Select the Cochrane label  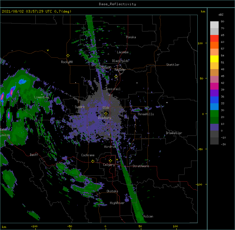click(x=88, y=155)
